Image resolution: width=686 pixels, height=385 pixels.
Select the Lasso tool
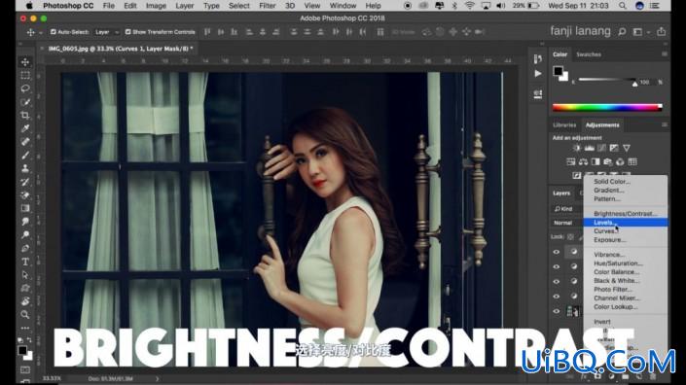(25, 88)
